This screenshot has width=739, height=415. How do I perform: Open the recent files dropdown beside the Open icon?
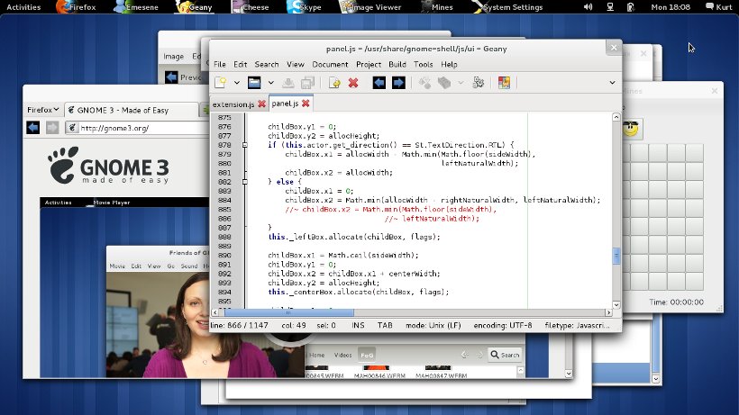coord(271,83)
